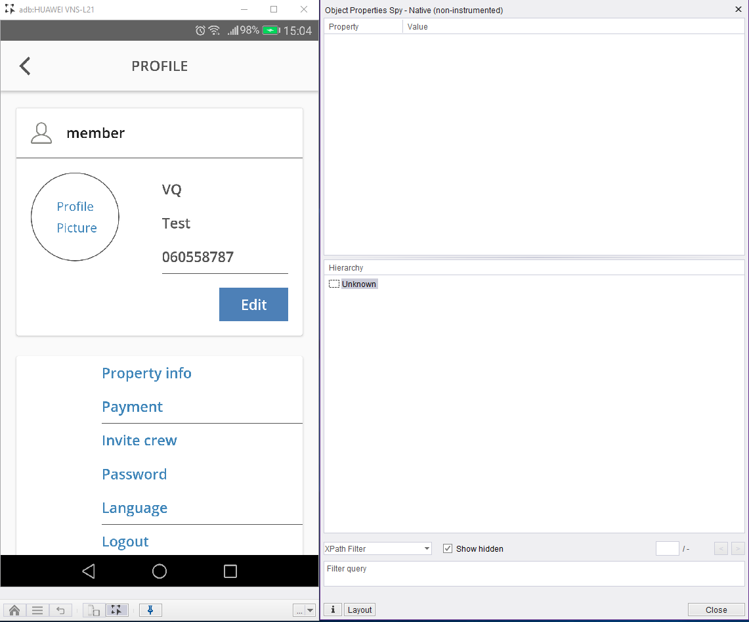Click the back arrow toolbar icon
Screen dimensions: 749x622
(60, 610)
